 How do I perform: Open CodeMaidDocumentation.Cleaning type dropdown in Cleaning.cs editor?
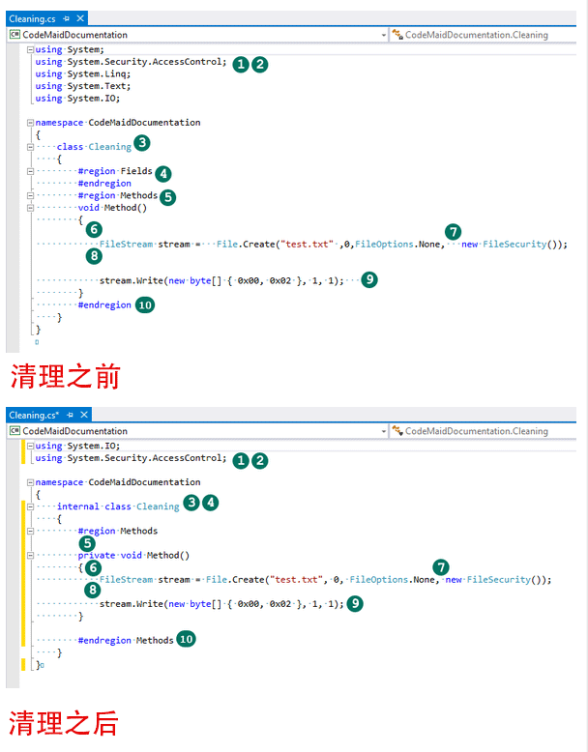484,35
